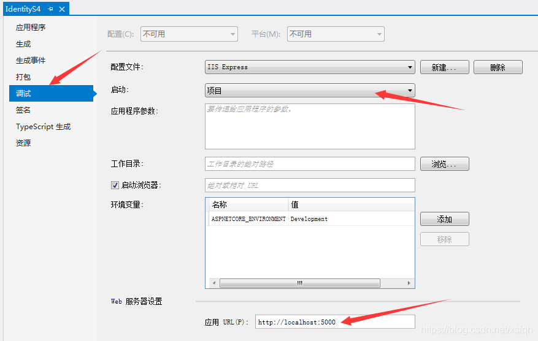Uncheck the 启动浏览器 checkbox
Image resolution: width=538 pixels, height=341 pixels.
115,185
